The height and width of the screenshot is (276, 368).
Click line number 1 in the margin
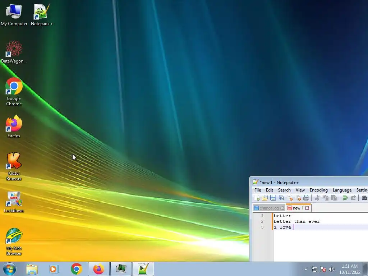coord(262,216)
